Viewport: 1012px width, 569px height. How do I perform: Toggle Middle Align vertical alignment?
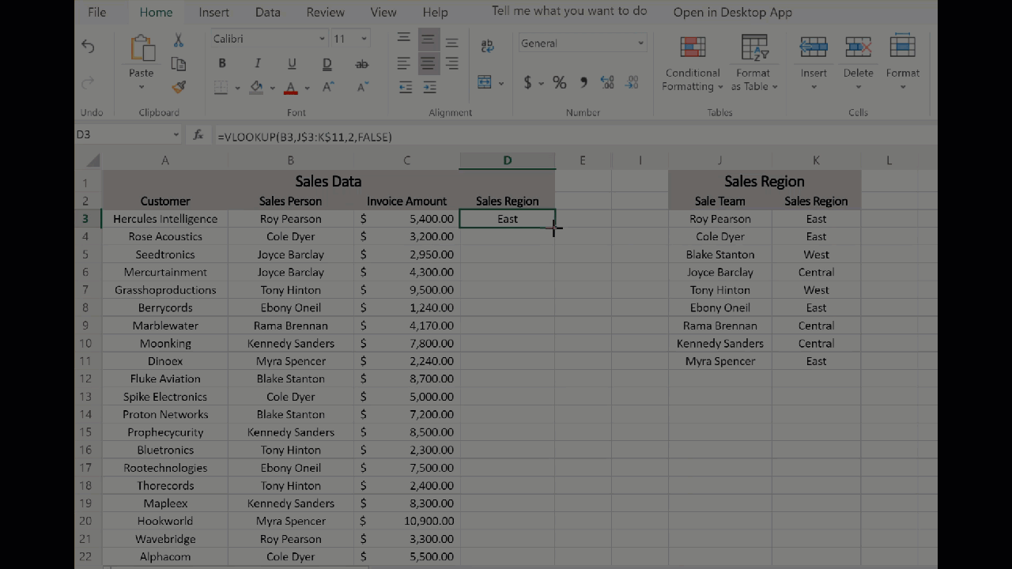tap(428, 40)
